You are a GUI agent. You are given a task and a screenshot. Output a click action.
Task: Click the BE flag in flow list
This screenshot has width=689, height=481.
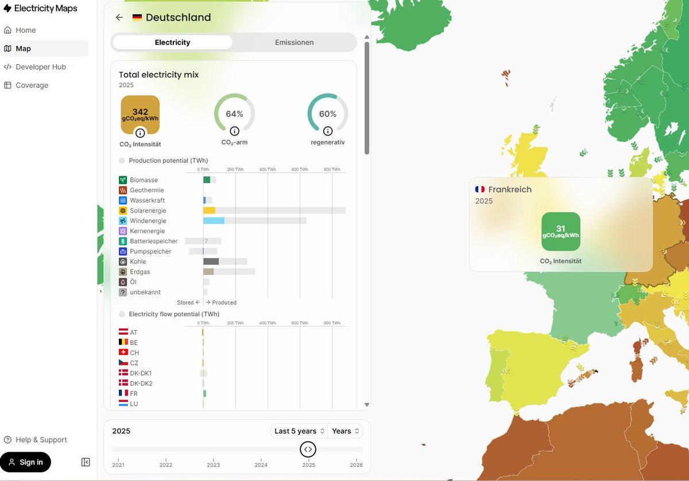click(123, 342)
